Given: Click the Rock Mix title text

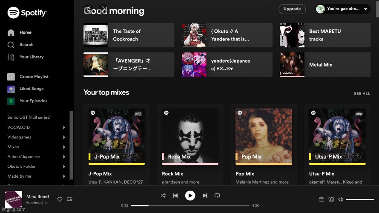Looking at the screenshot, I should (172, 174).
